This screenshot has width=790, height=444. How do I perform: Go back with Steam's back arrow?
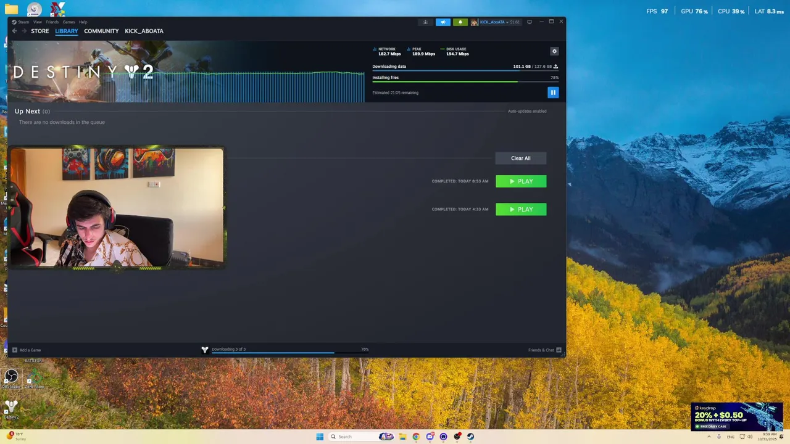14,31
